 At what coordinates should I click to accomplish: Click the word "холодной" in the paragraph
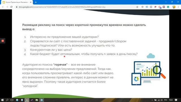pyautogui.click(x=30, y=86)
